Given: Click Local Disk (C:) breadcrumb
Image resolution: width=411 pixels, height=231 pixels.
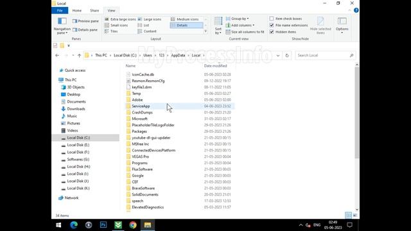Looking at the screenshot, I should pos(125,55).
